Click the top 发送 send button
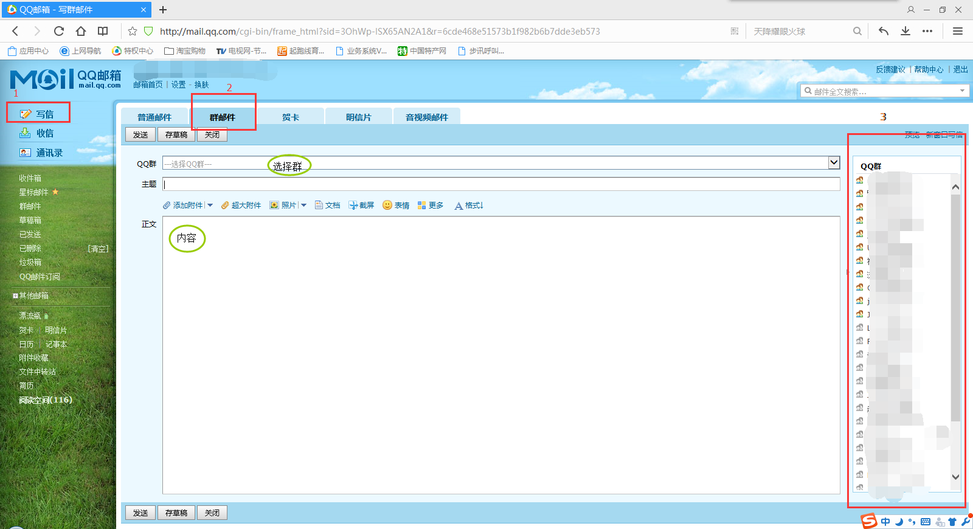The width and height of the screenshot is (973, 529). 140,134
